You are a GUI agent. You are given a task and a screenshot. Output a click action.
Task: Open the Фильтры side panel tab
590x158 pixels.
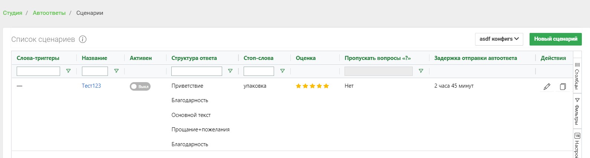tap(577, 111)
